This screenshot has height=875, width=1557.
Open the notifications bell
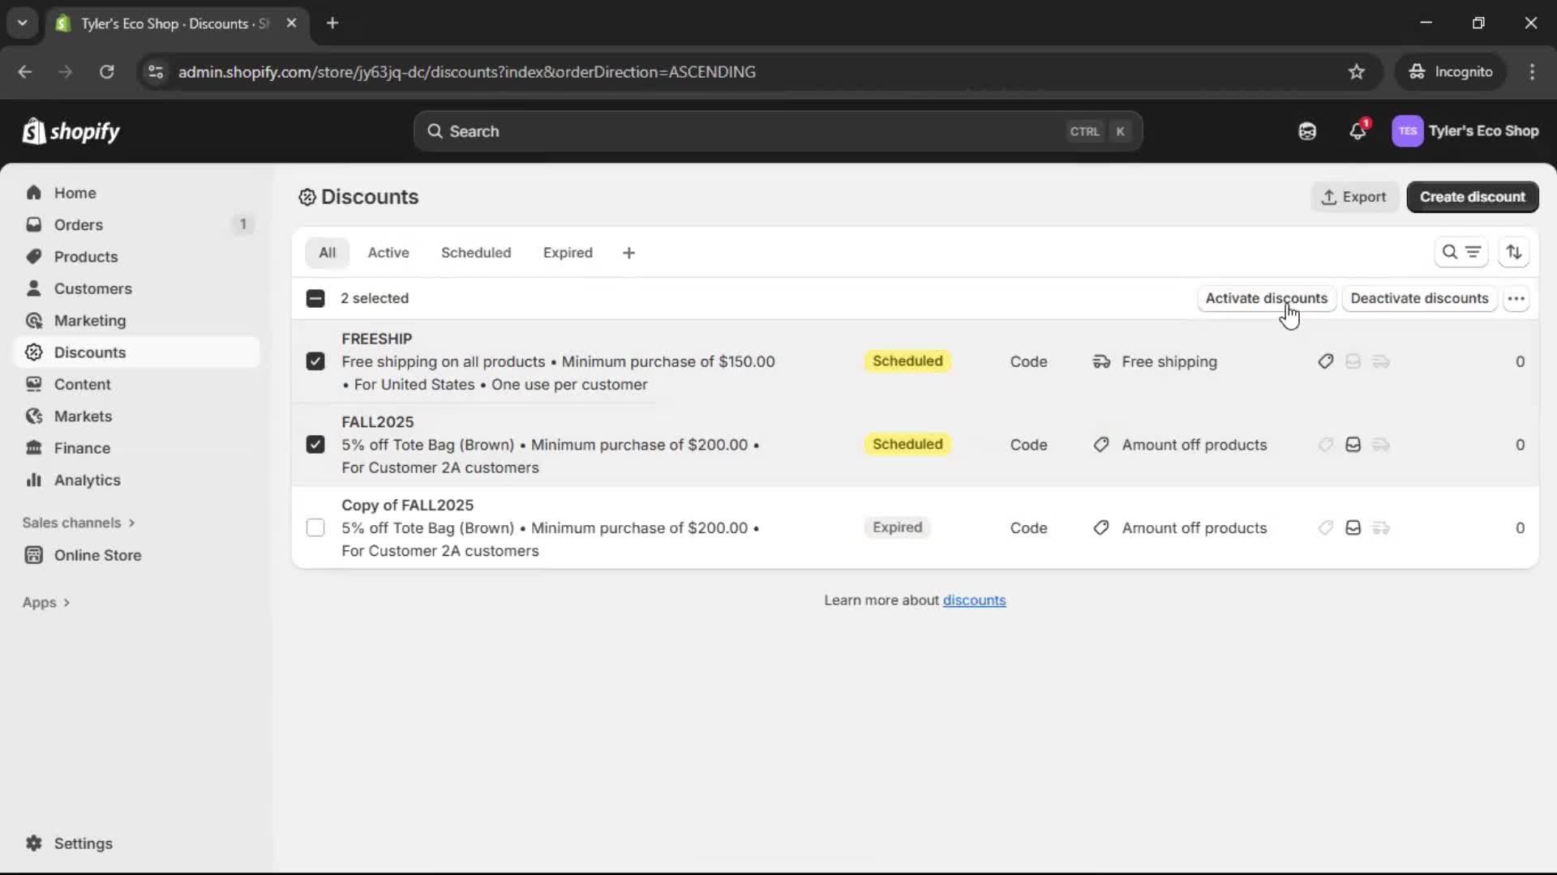pyautogui.click(x=1358, y=130)
